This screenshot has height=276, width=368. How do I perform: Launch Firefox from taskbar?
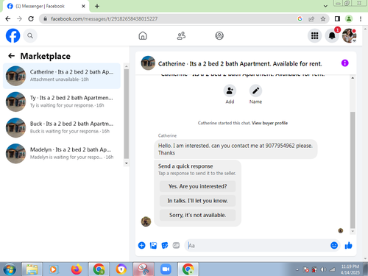coord(77,269)
